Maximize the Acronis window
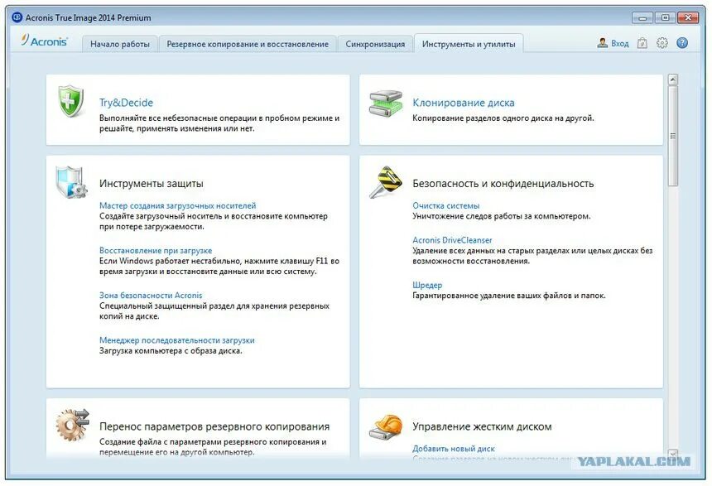 coord(665,18)
